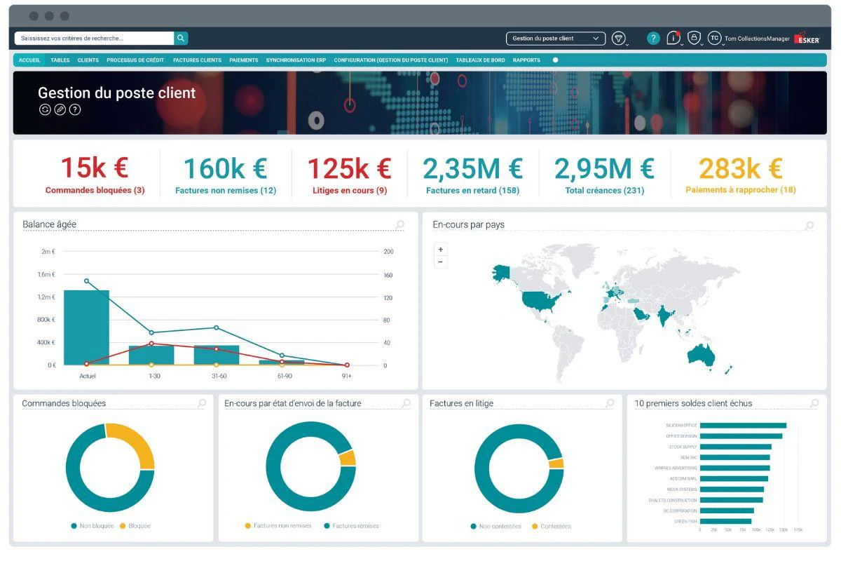Open the banner help question icon
The width and height of the screenshot is (841, 561).
pyautogui.click(x=75, y=109)
